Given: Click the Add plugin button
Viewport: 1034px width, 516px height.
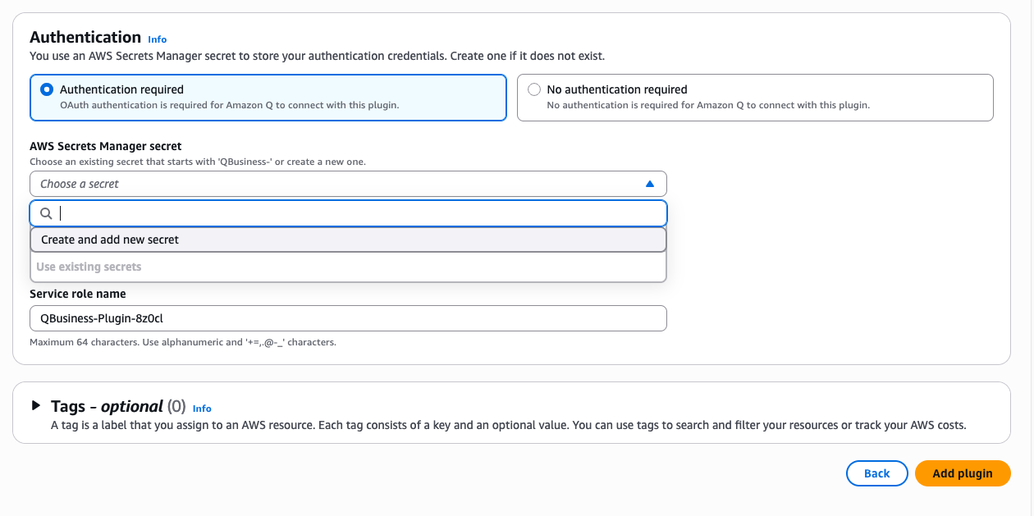Looking at the screenshot, I should click(962, 473).
